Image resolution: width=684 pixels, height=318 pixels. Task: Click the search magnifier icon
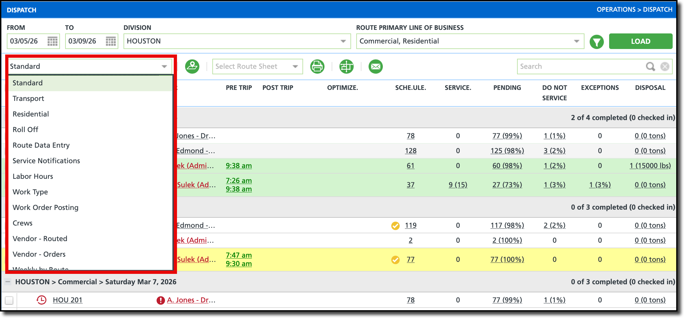(x=650, y=67)
